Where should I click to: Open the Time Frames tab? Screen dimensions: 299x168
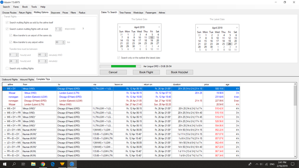125,13
